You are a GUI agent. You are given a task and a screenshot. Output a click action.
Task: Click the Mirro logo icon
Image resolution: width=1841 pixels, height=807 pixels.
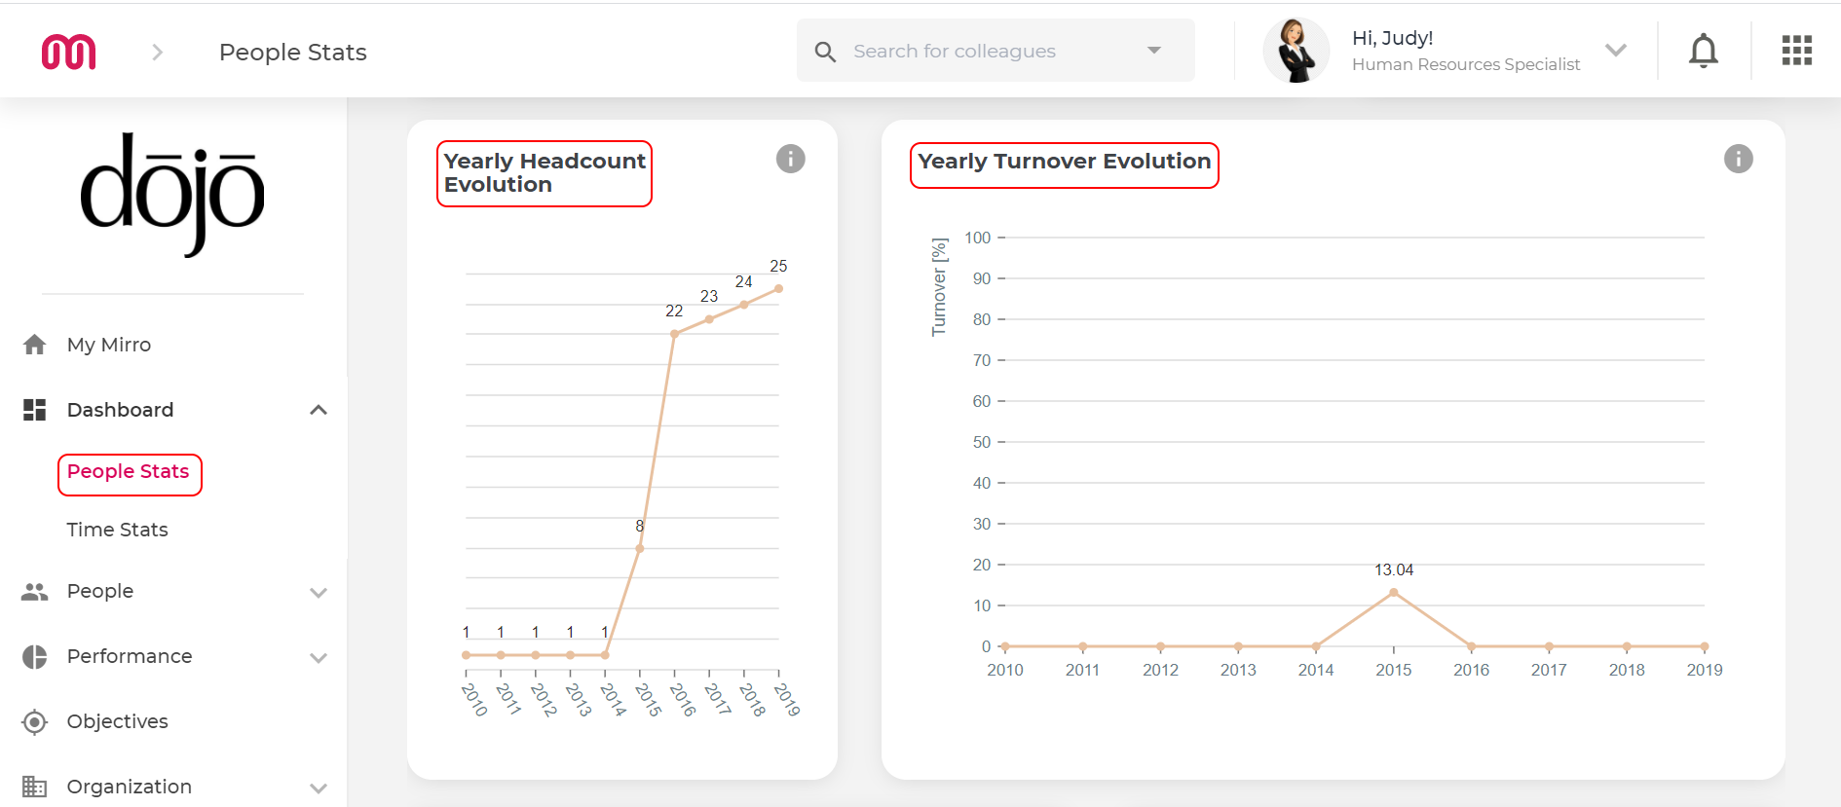tap(68, 52)
